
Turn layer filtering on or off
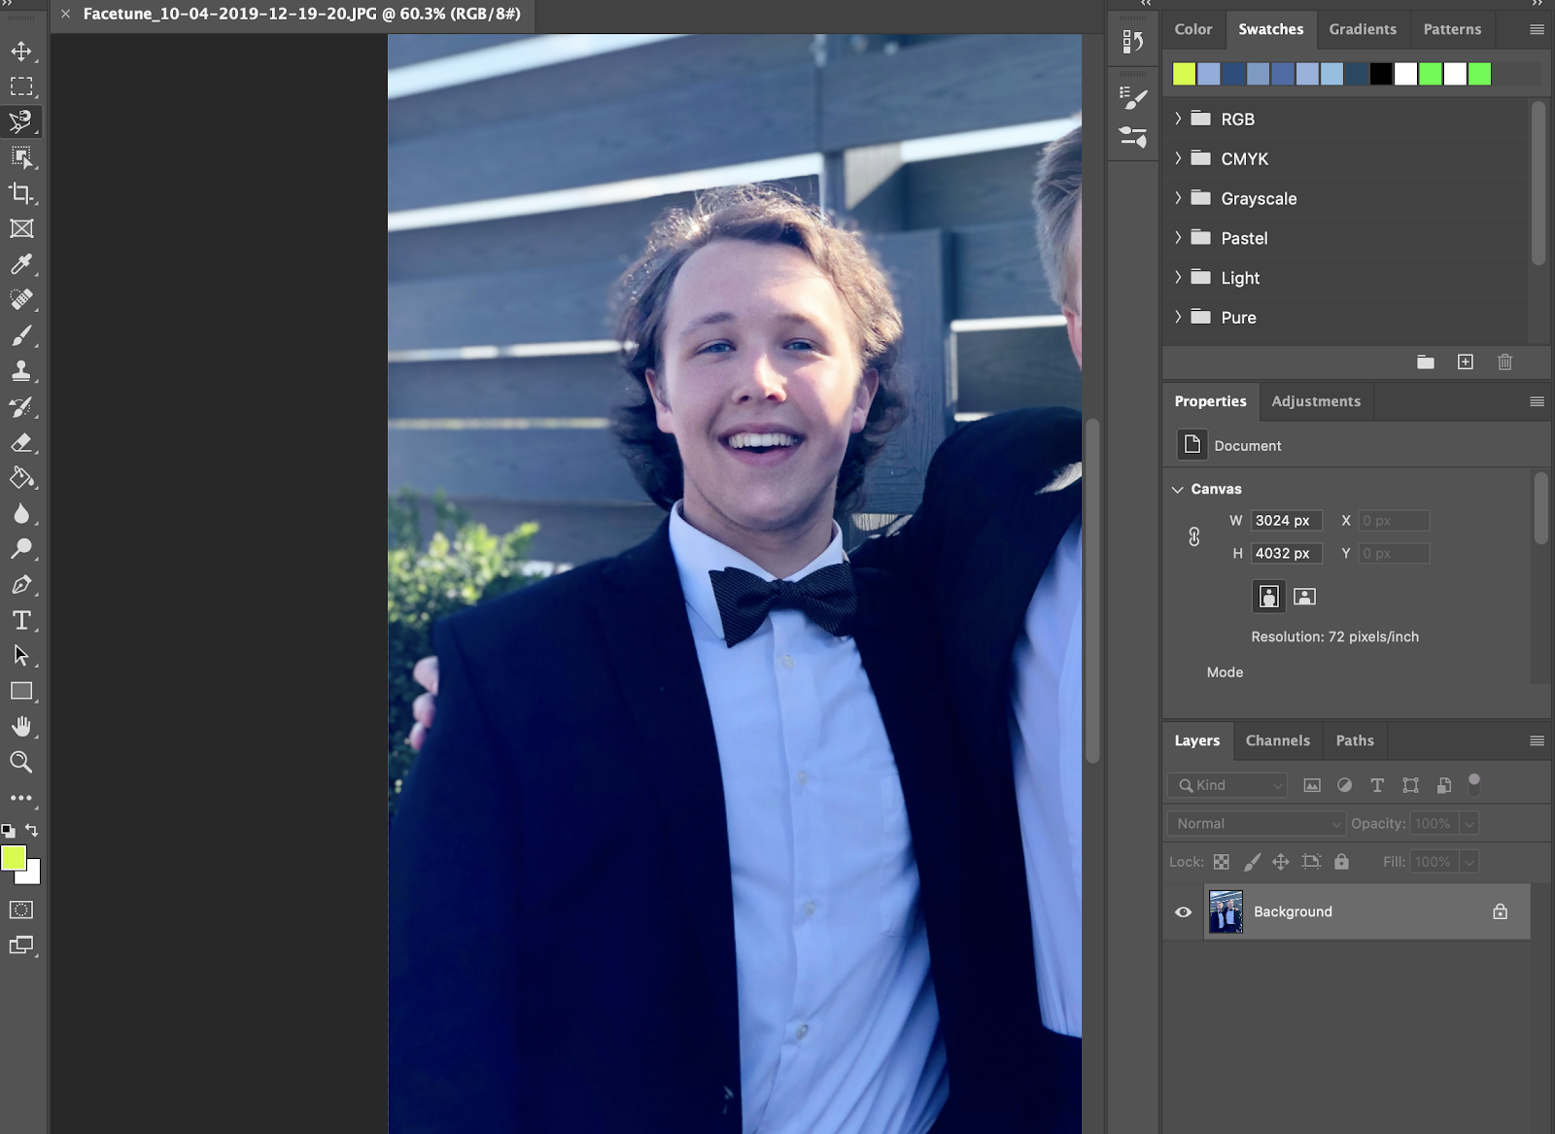(x=1474, y=783)
